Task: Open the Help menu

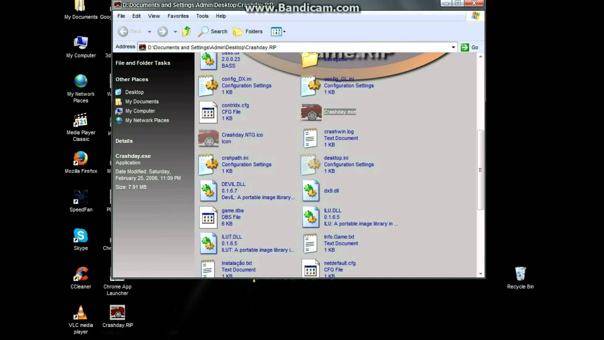Action: [221, 16]
